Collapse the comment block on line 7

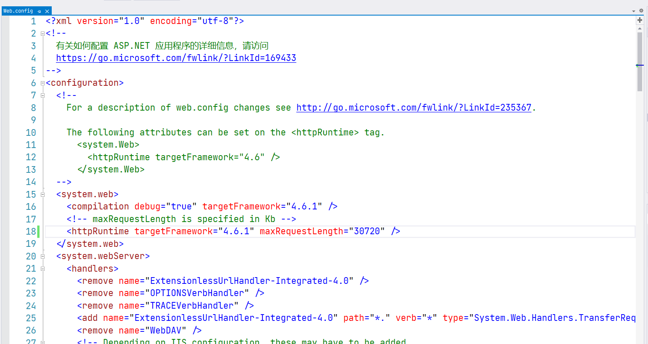42,95
